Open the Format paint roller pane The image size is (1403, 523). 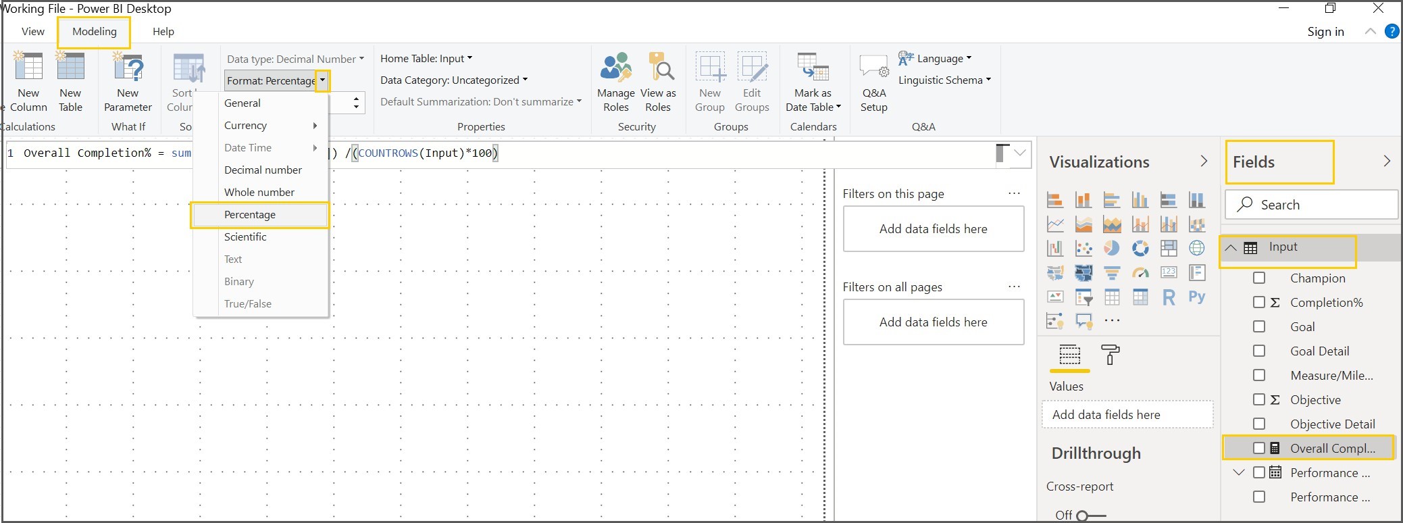1110,355
